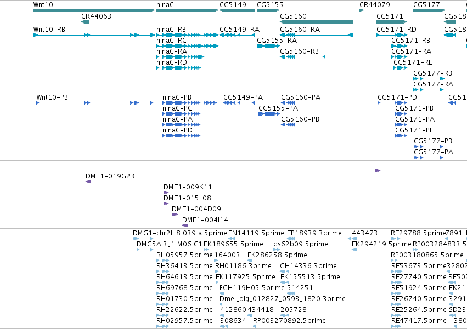Select the CG5155-PA protein feature
Viewport: 467px width, 329px height.
tap(269, 114)
